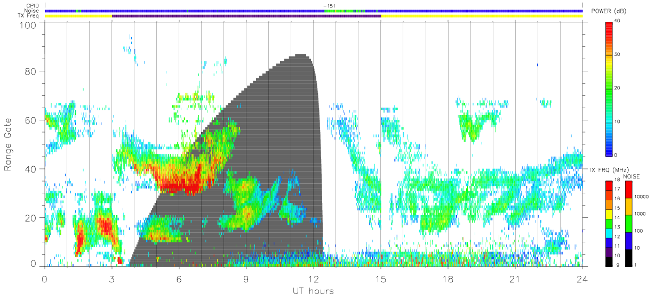Click the NOISE color bar
The width and height of the screenshot is (655, 302).
click(x=628, y=224)
